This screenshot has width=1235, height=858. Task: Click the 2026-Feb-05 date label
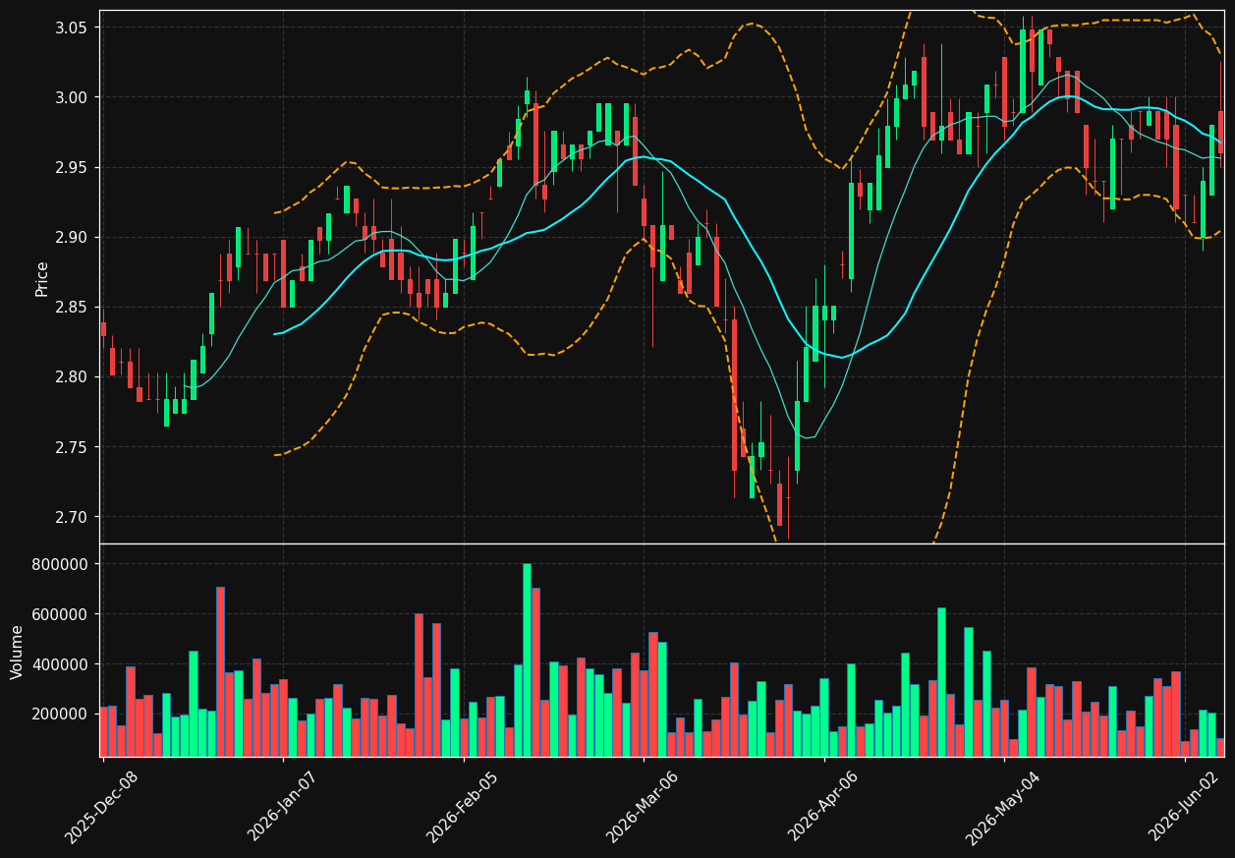tap(463, 808)
